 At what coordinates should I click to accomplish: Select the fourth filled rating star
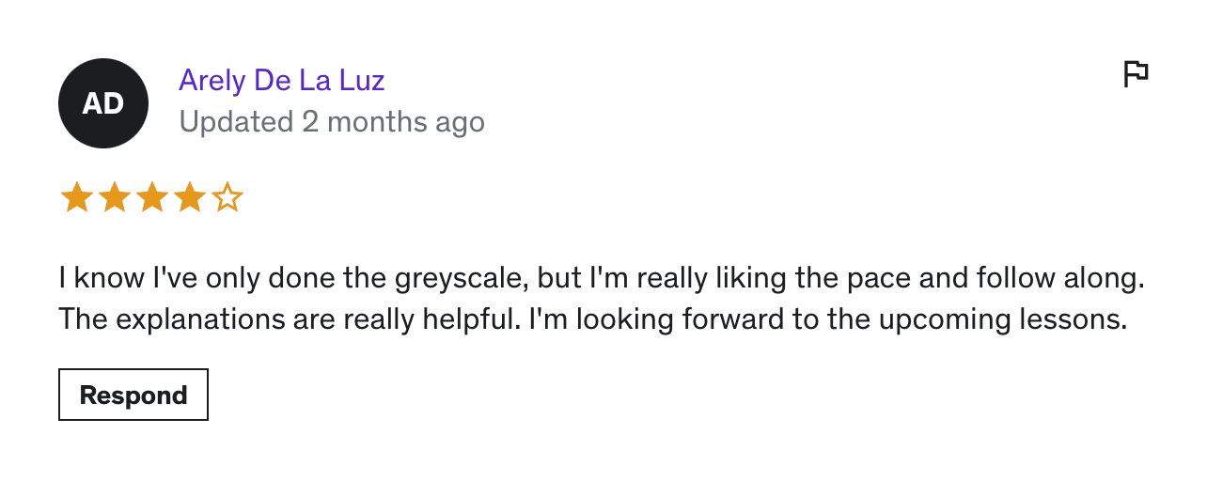pos(189,198)
